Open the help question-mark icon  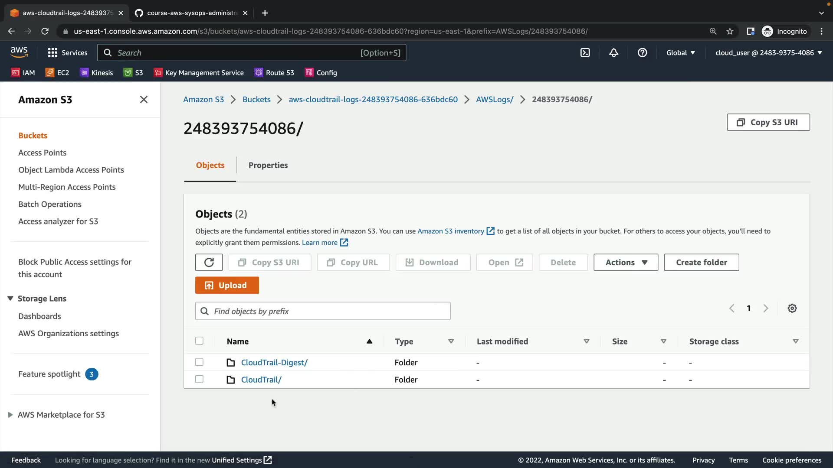click(x=642, y=53)
